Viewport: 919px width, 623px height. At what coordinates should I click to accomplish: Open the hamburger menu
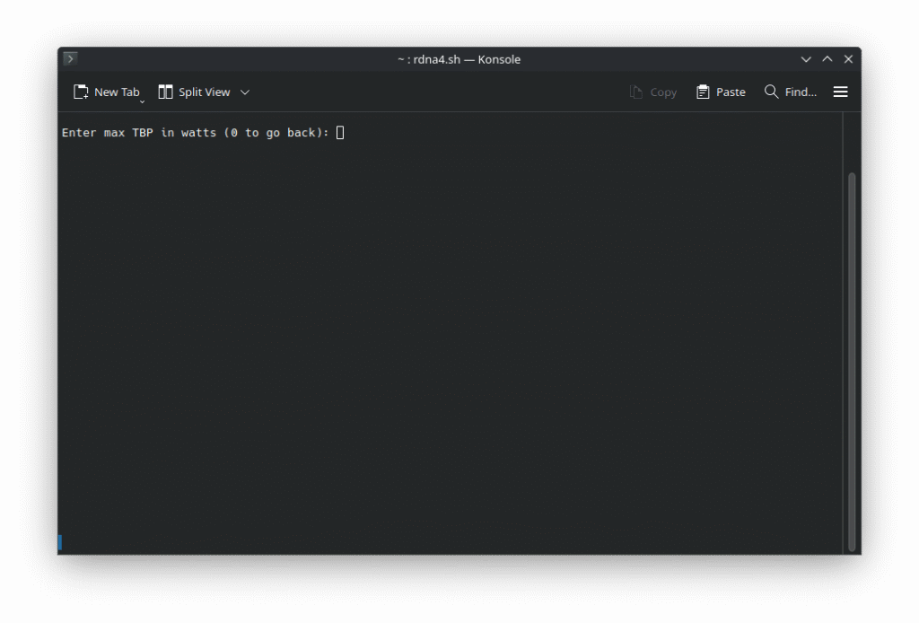[840, 92]
